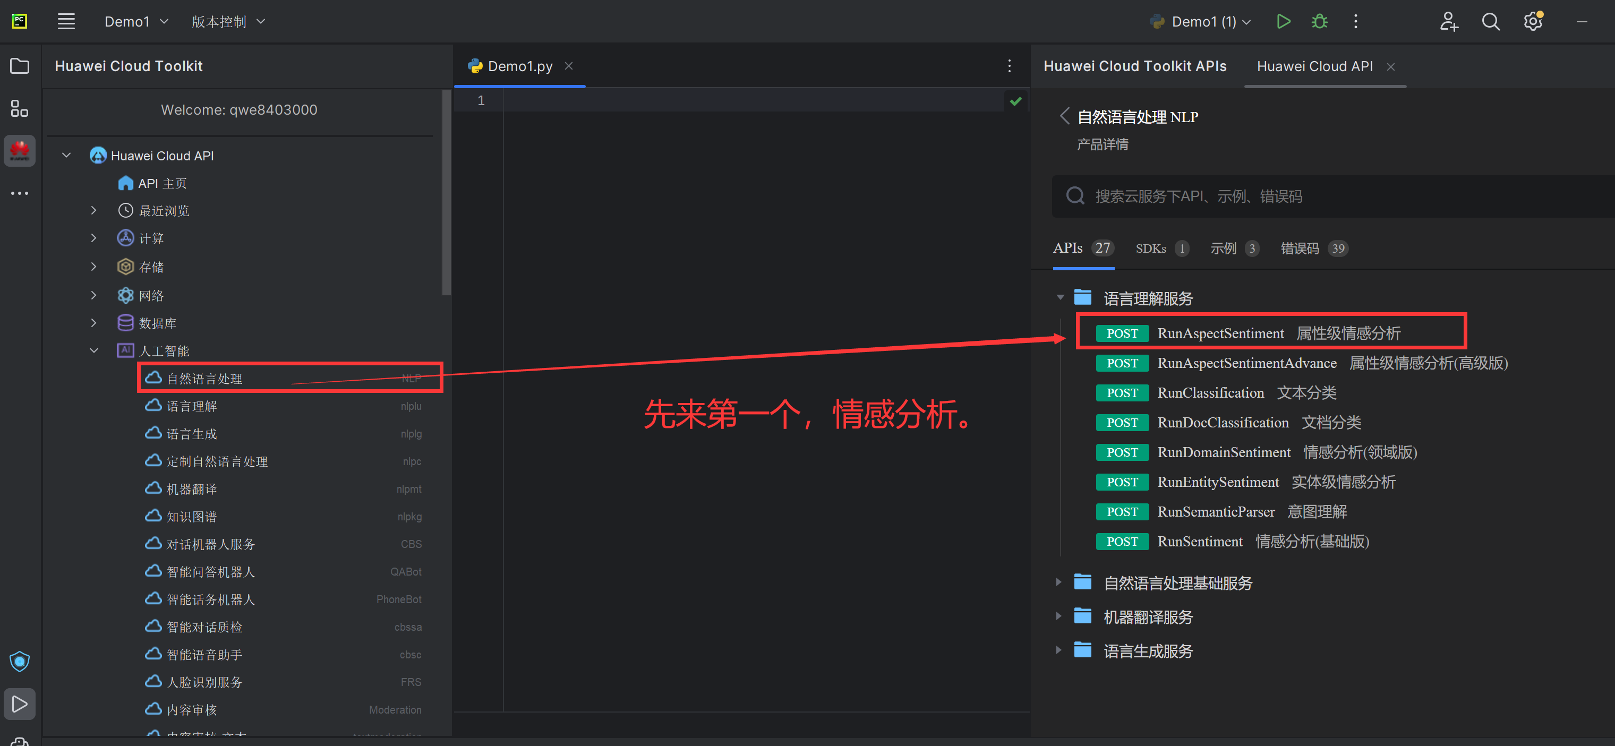Open the Project folder tool window
This screenshot has width=1615, height=746.
(x=20, y=66)
